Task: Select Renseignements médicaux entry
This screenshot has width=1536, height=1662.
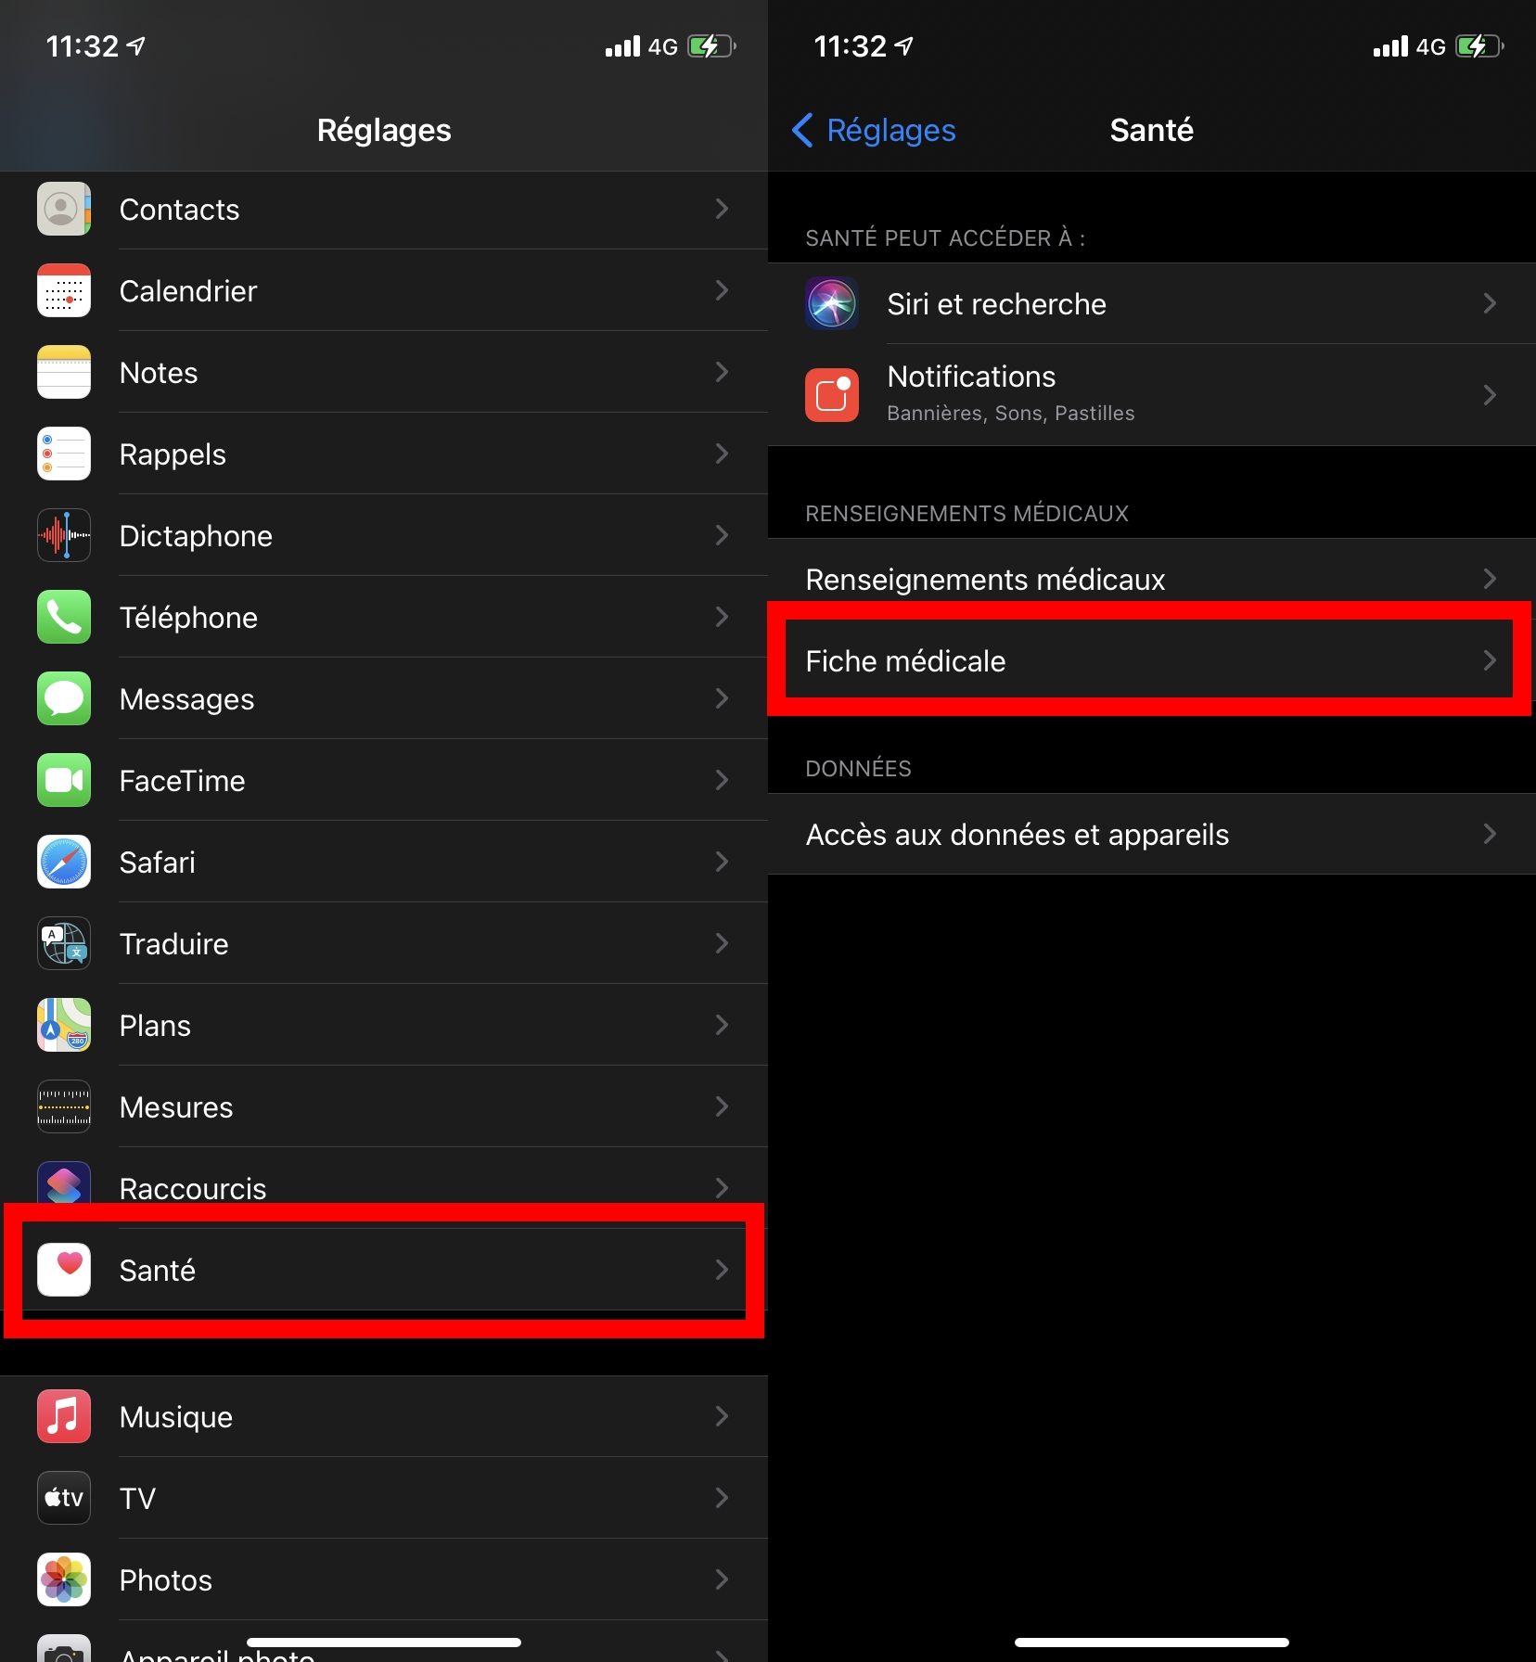Action: point(1152,579)
